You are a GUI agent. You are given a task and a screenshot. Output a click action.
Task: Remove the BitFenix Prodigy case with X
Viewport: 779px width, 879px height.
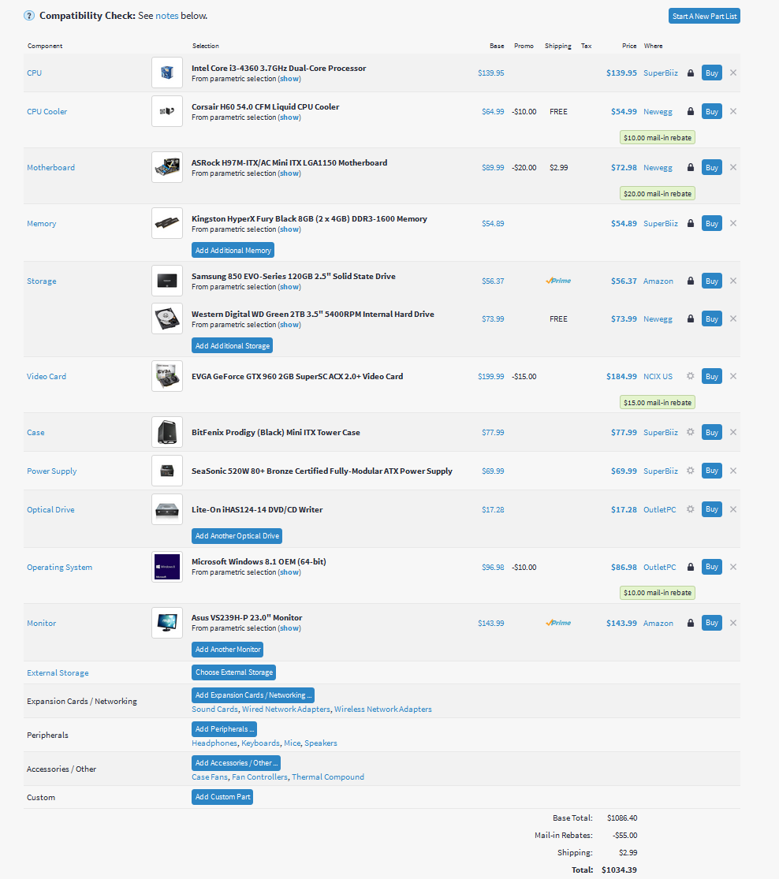[x=733, y=432]
